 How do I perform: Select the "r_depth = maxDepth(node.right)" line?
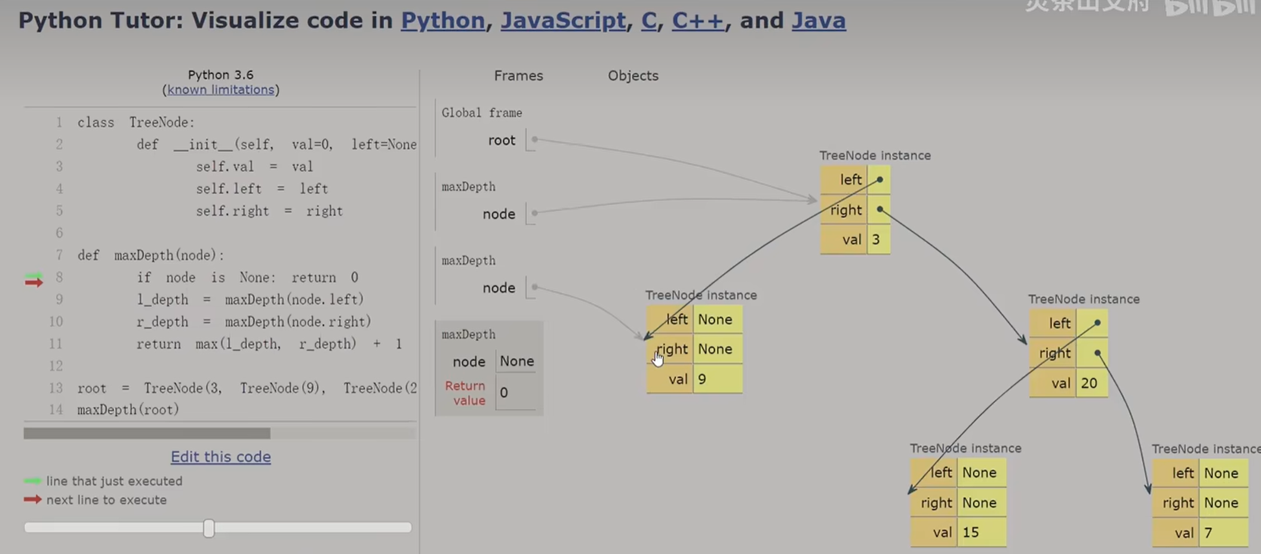tap(254, 322)
